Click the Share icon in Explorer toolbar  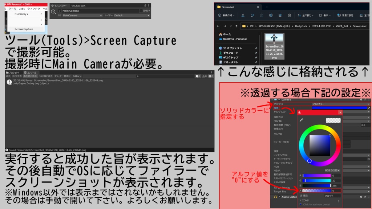click(x=280, y=15)
